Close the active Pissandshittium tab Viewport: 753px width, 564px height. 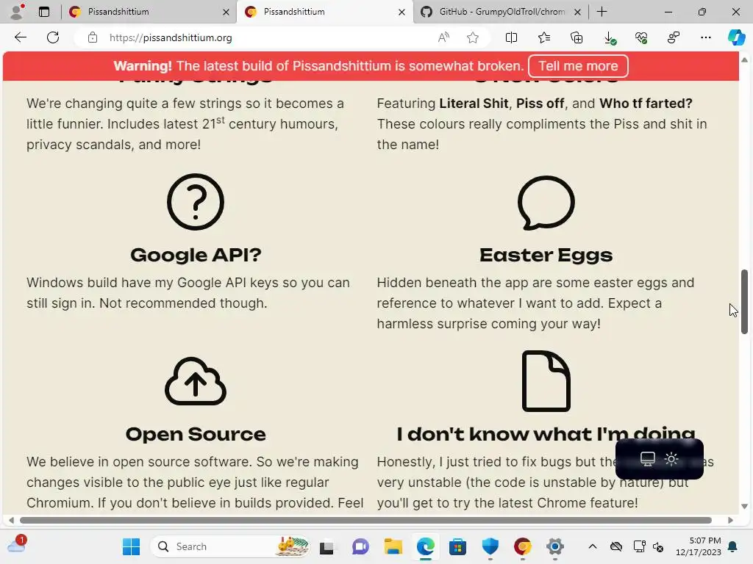tap(402, 12)
